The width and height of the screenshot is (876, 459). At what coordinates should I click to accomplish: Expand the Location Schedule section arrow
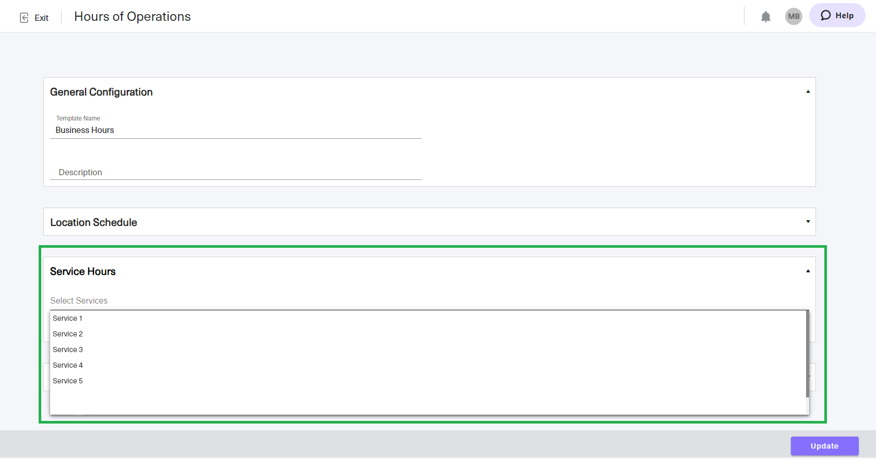click(808, 222)
